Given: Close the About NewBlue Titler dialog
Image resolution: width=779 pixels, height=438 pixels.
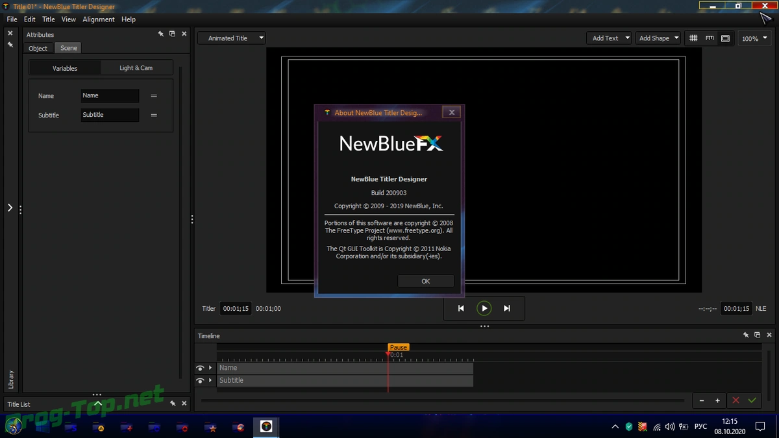Looking at the screenshot, I should [x=452, y=112].
